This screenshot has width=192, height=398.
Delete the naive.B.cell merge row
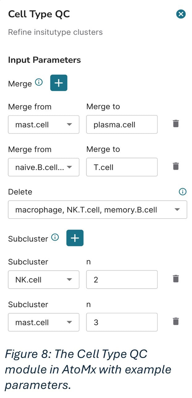(x=176, y=166)
